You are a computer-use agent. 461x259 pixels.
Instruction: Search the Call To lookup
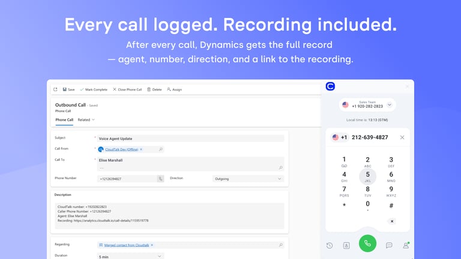click(x=281, y=167)
